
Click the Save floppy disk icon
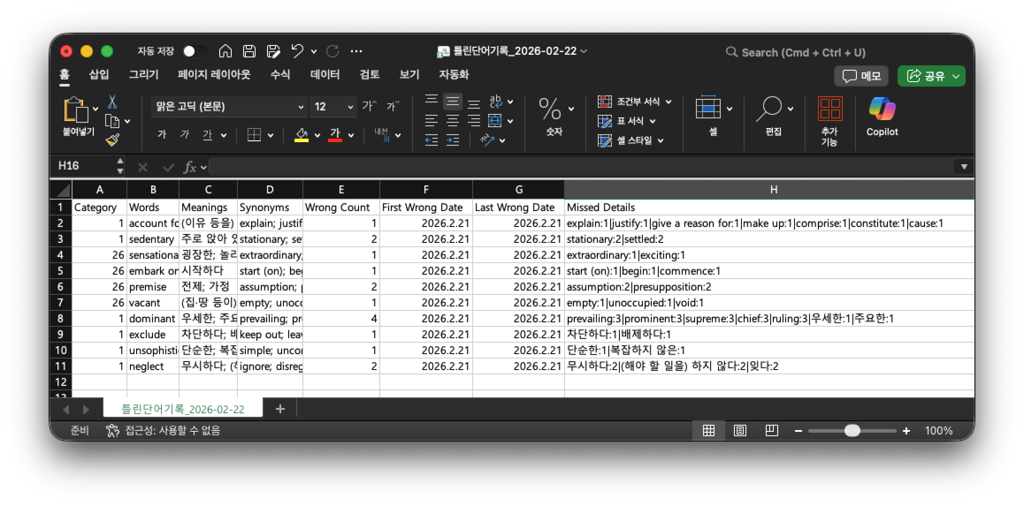(249, 52)
